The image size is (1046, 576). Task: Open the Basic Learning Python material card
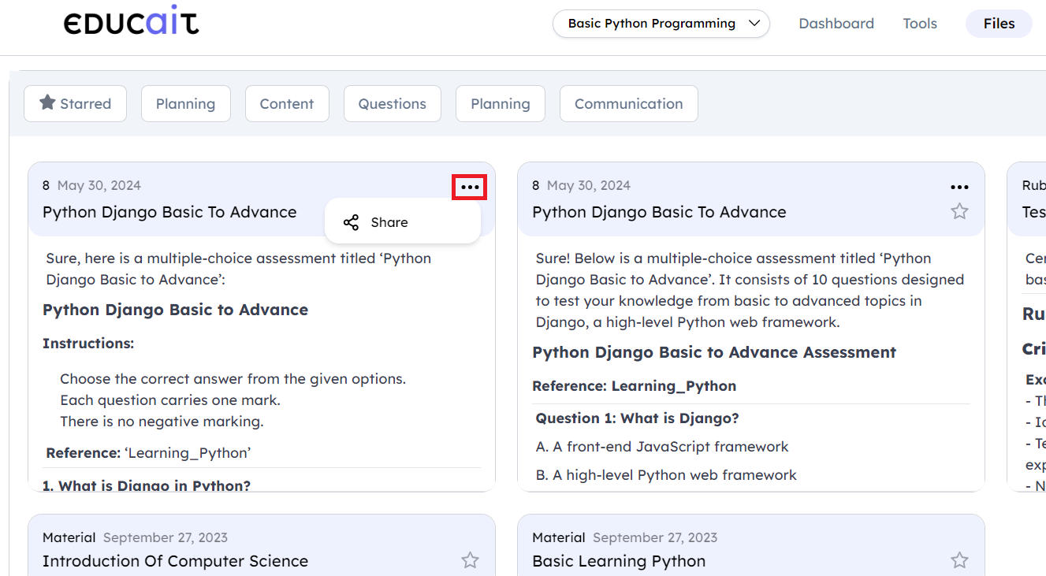coord(619,561)
